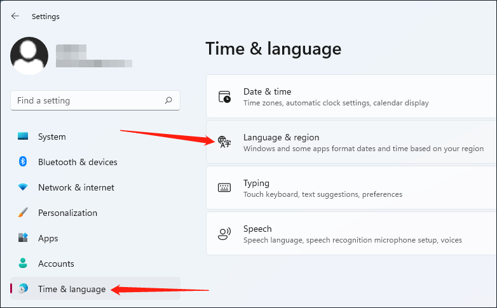Open System settings category

coord(52,137)
